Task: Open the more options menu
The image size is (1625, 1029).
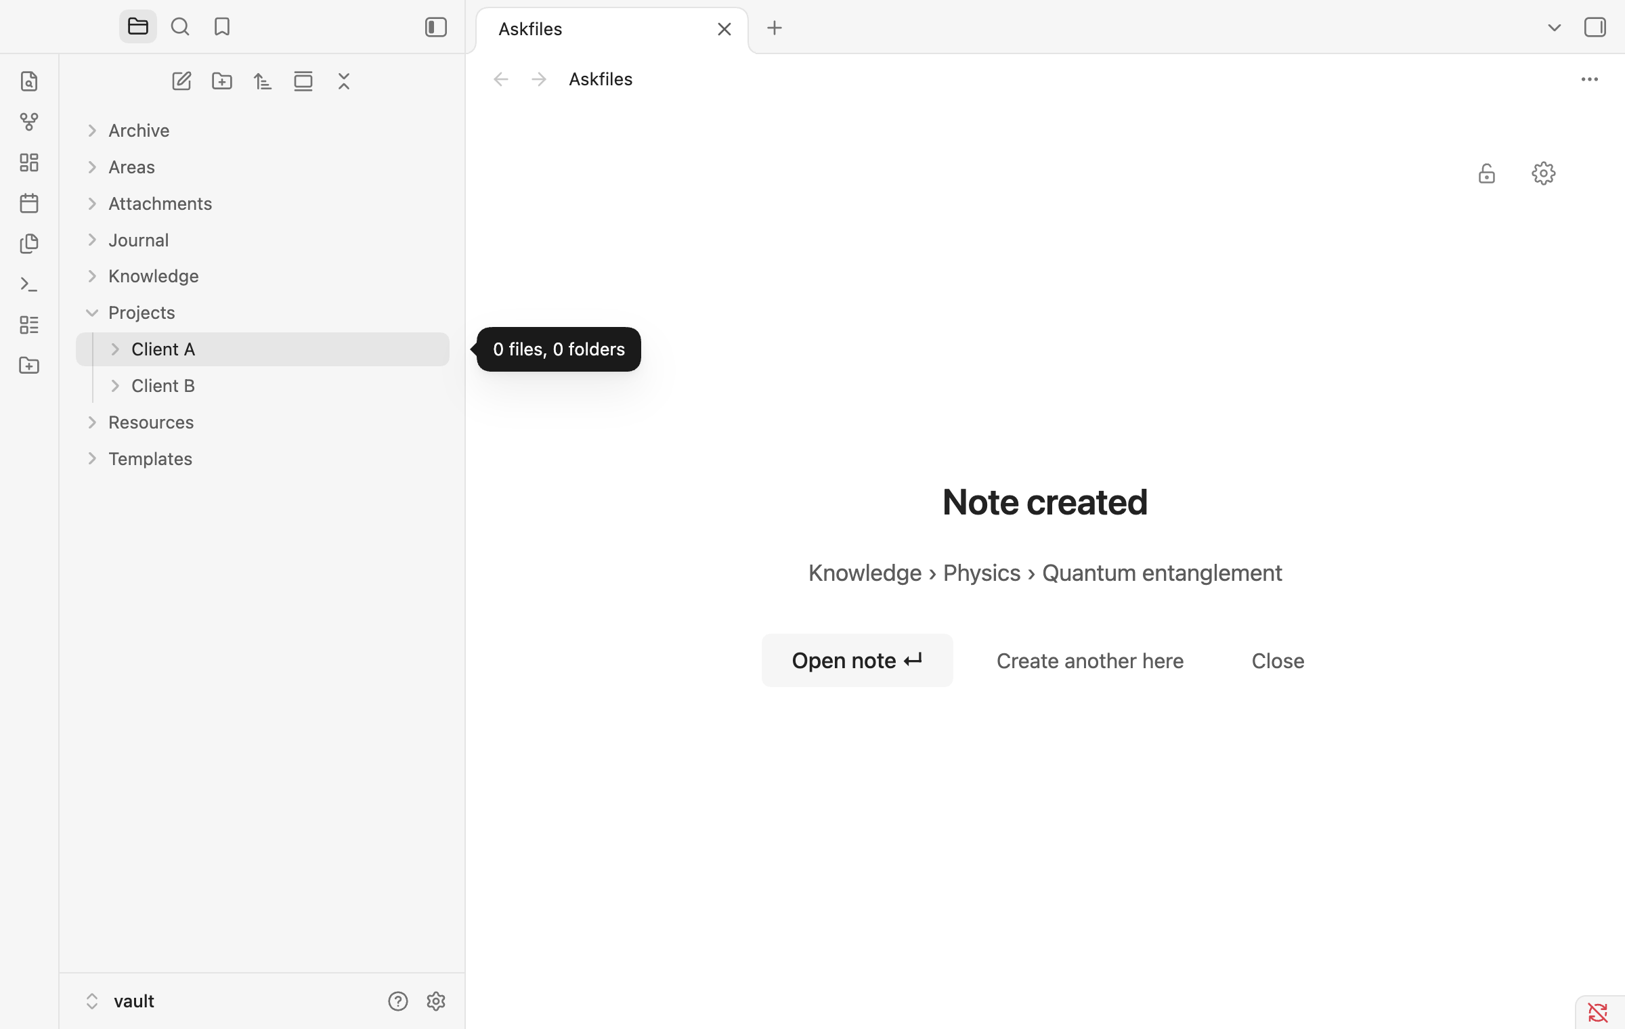Action: pos(1590,79)
